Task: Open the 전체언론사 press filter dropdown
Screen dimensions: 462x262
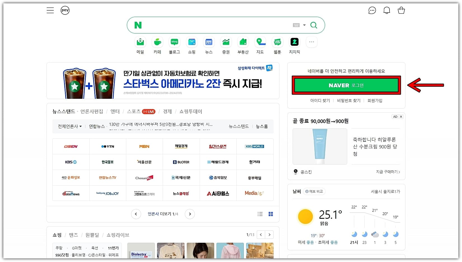Action: pos(69,126)
